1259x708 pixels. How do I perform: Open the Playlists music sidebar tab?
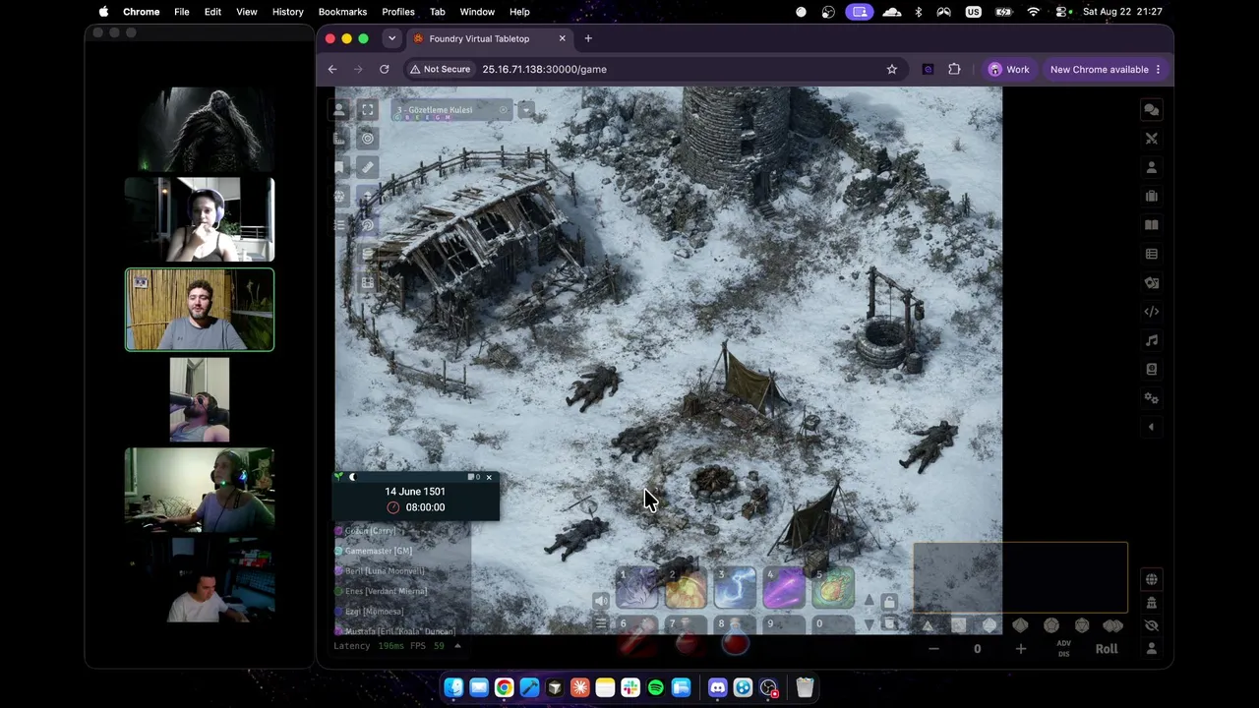pyautogui.click(x=1151, y=340)
